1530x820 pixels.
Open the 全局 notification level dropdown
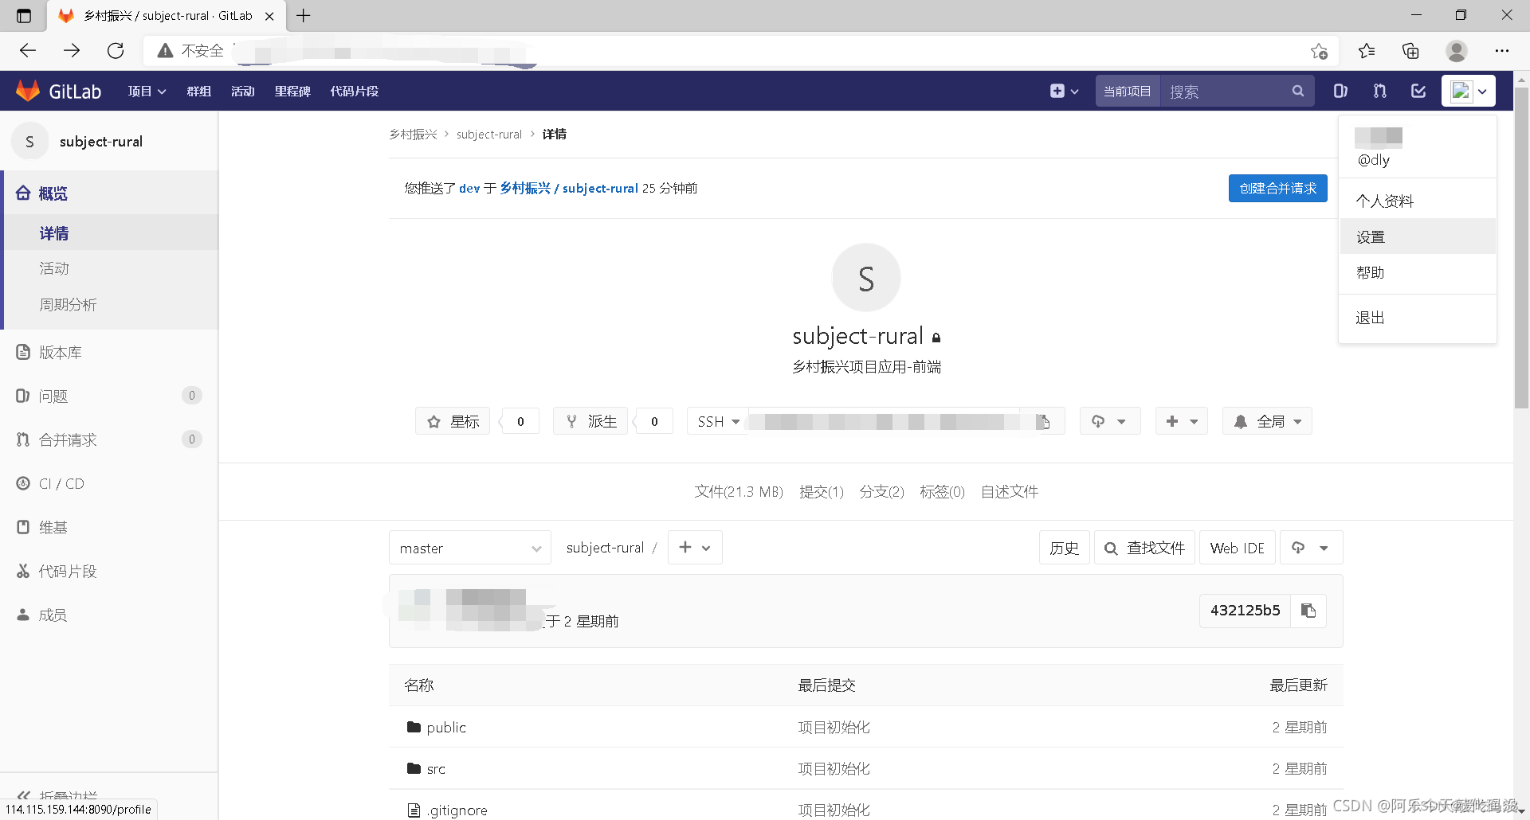click(x=1267, y=421)
